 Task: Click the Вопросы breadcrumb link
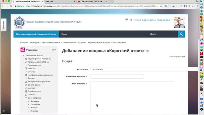point(82,42)
